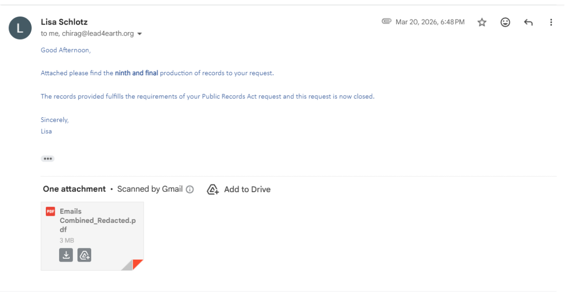Reply to Lisa Schlotz's email
Screen dimensions: 567x299
pyautogui.click(x=528, y=22)
